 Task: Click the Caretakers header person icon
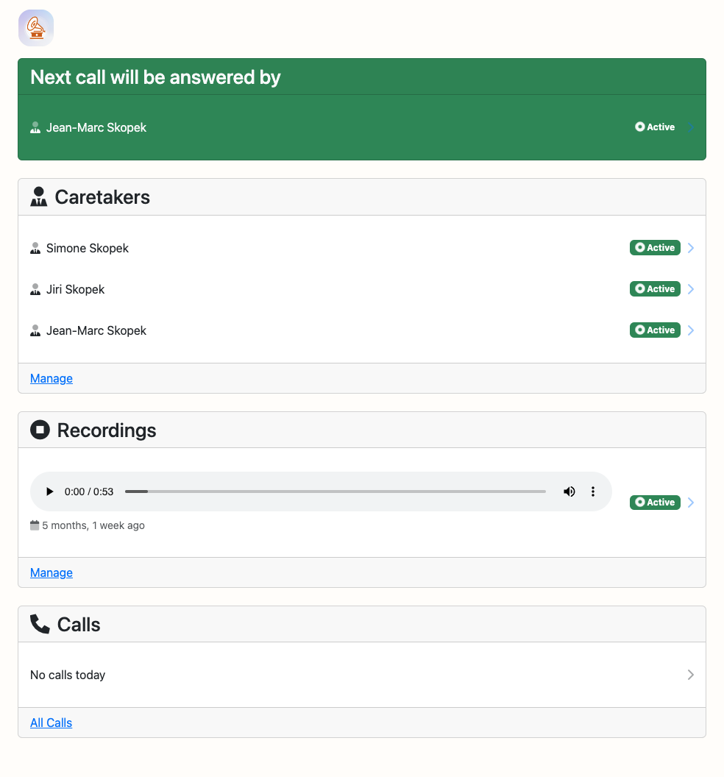click(39, 196)
